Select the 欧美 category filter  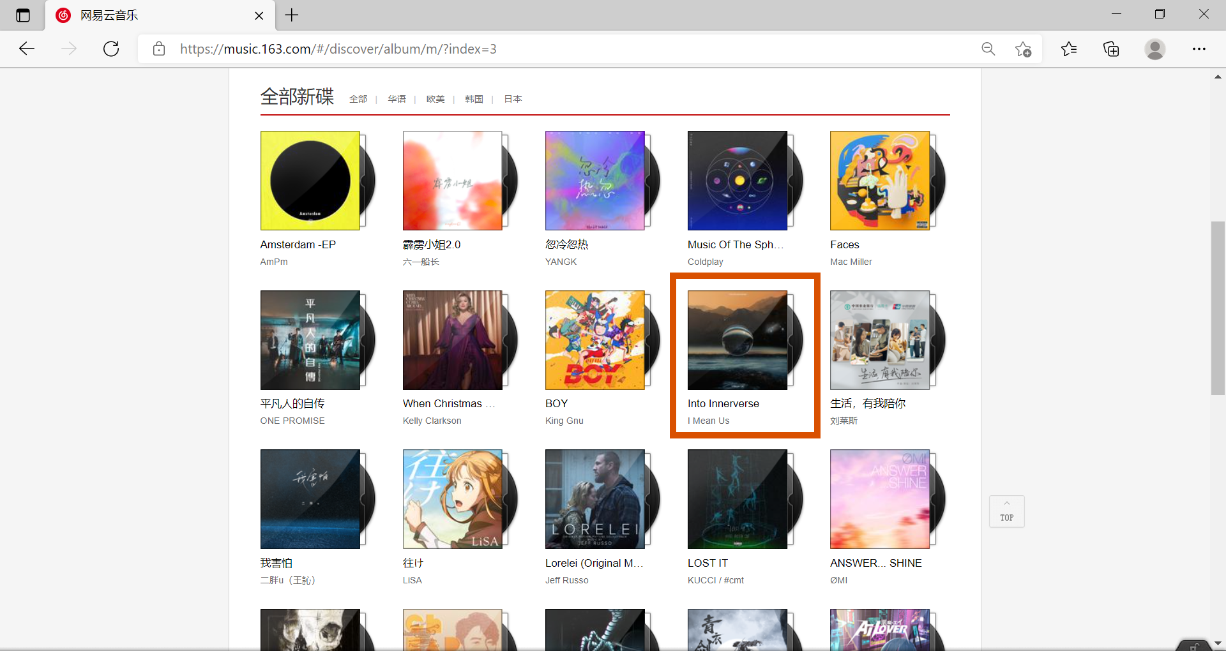tap(435, 99)
